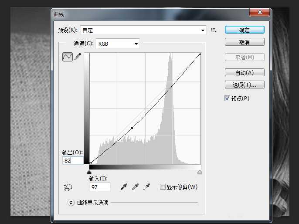Expand Curve Display Options (曲线显示选项)
This screenshot has height=224, width=299.
[x=71, y=203]
